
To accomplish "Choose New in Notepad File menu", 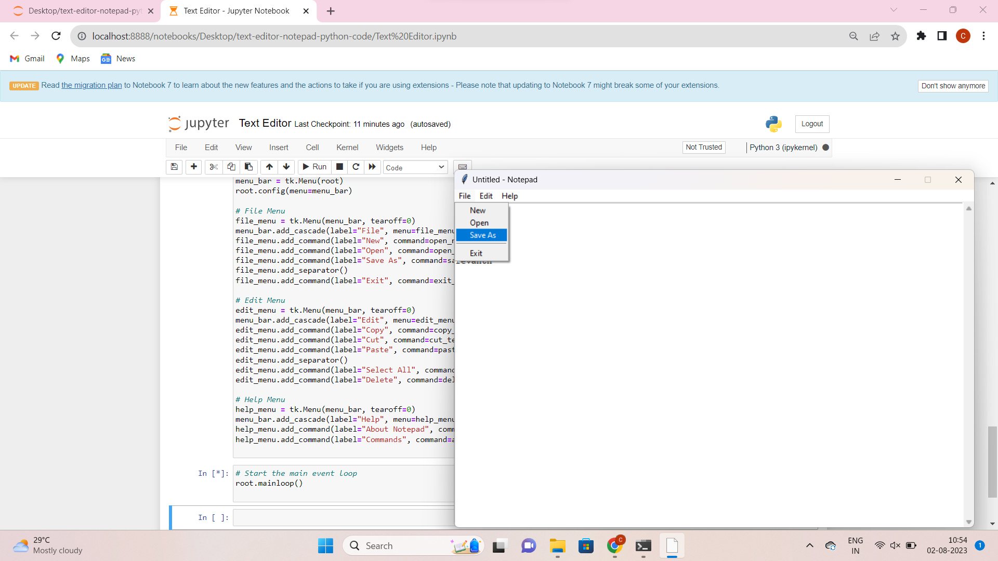I will point(481,210).
